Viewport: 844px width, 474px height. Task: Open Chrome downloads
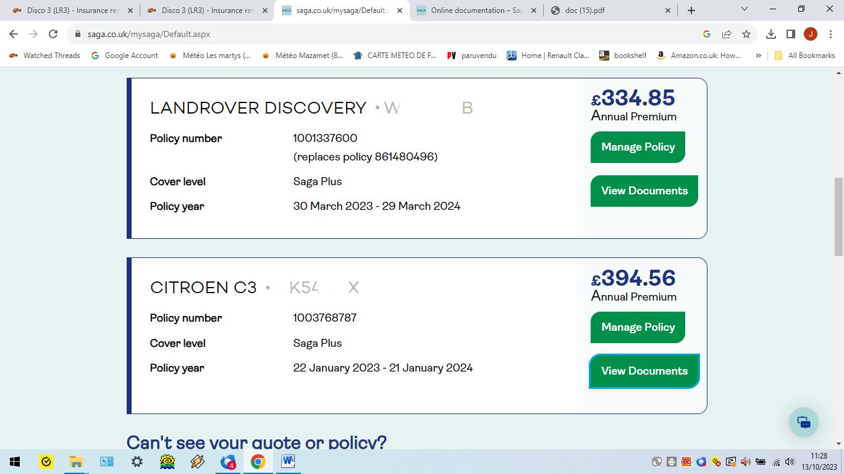pyautogui.click(x=771, y=34)
